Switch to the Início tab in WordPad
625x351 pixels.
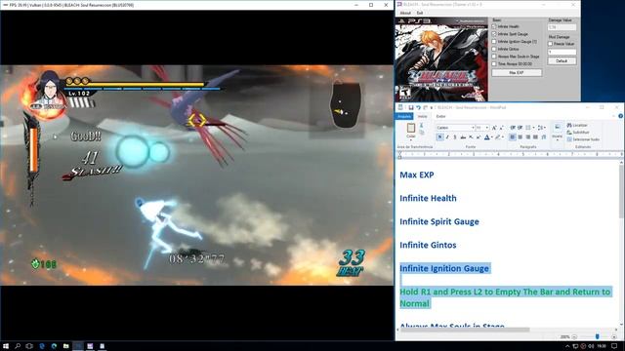pos(422,116)
